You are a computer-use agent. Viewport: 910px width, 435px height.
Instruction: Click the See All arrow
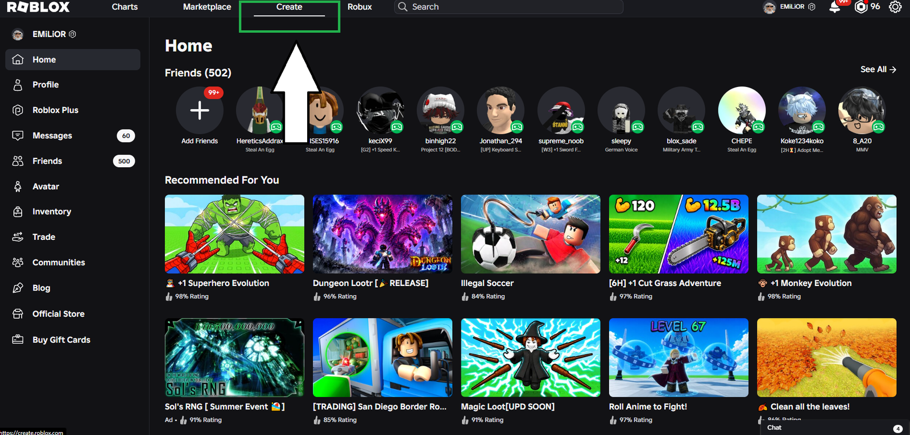(x=893, y=69)
